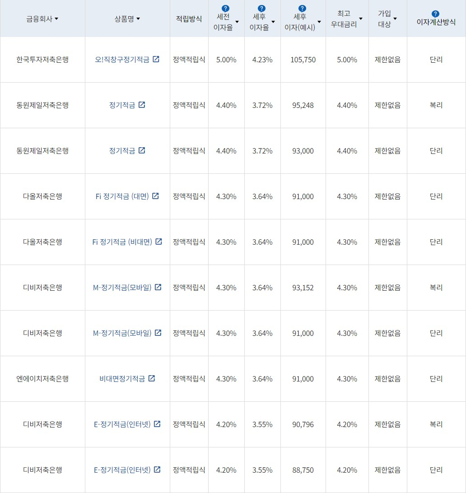Image resolution: width=466 pixels, height=493 pixels.
Task: Open the sort arrow on 가입대상 header
Action: pos(396,18)
